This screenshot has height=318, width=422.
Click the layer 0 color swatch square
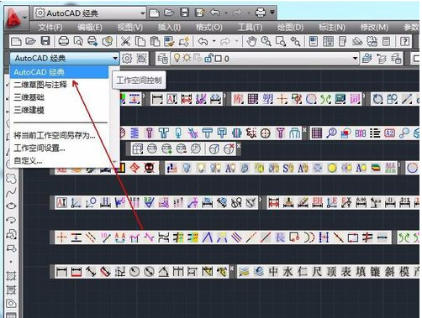pyautogui.click(x=219, y=59)
